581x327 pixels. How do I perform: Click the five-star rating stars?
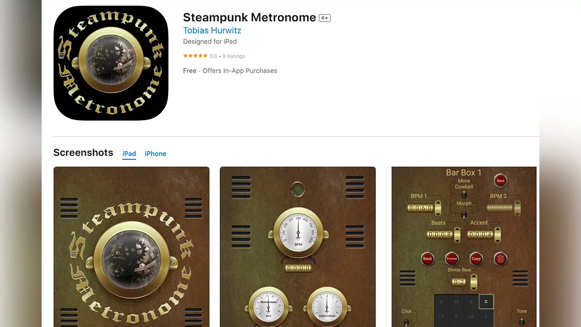[195, 56]
